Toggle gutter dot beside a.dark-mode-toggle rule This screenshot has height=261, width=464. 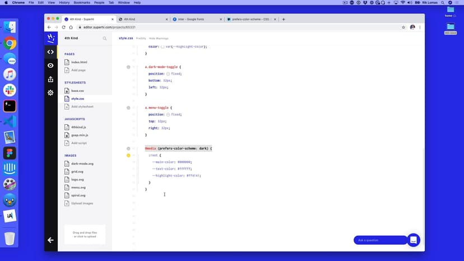128,67
